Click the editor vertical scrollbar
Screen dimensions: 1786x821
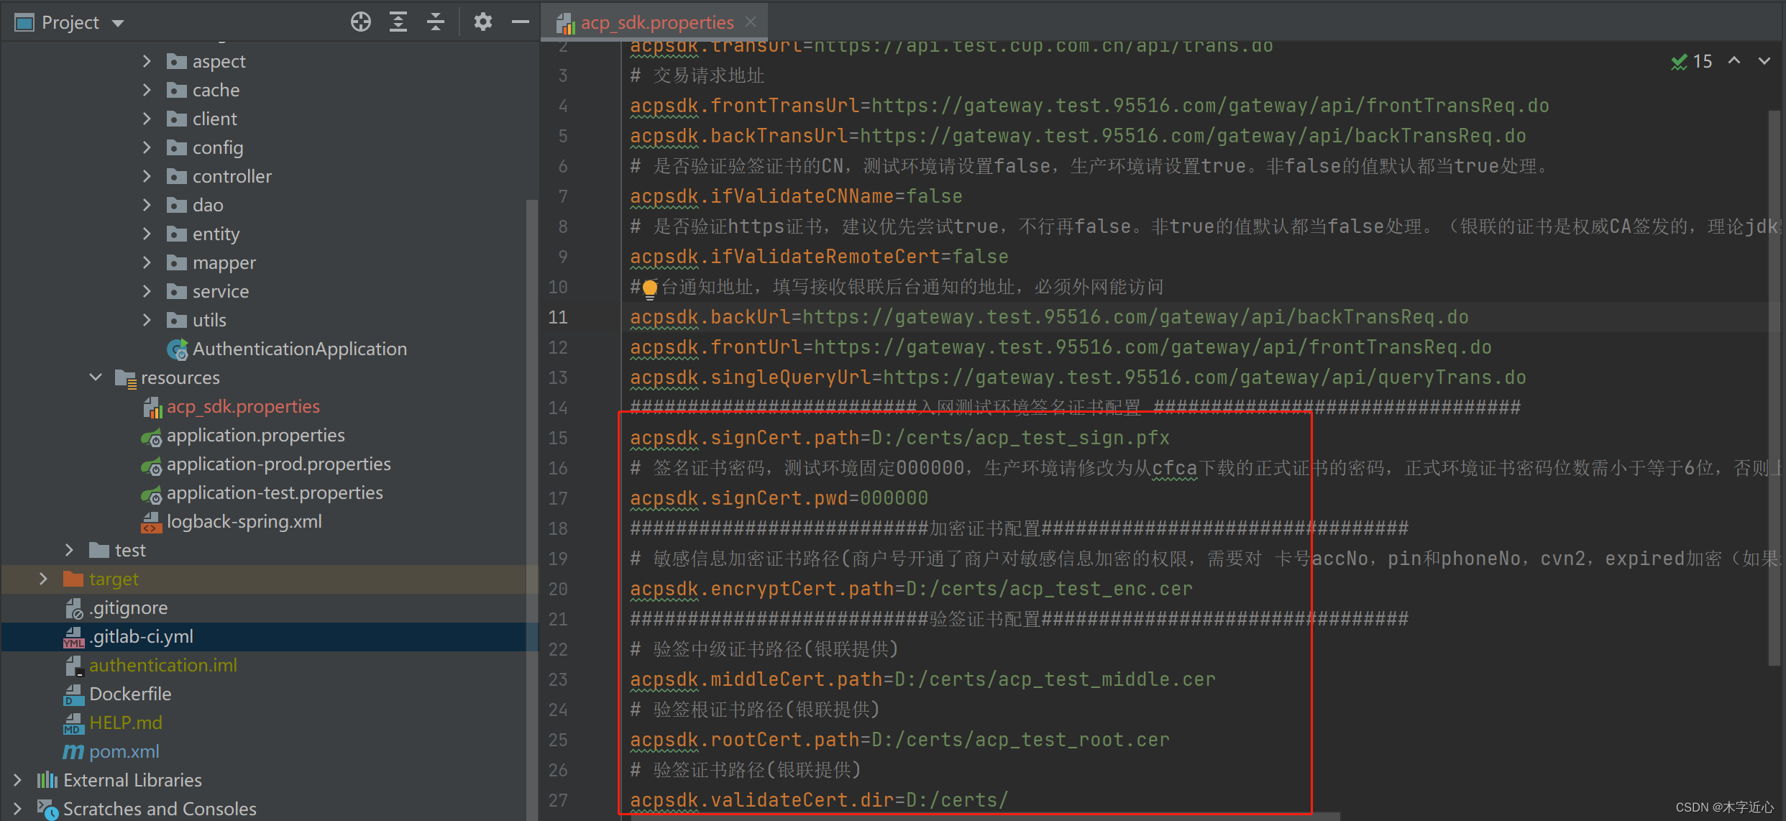pos(1773,388)
